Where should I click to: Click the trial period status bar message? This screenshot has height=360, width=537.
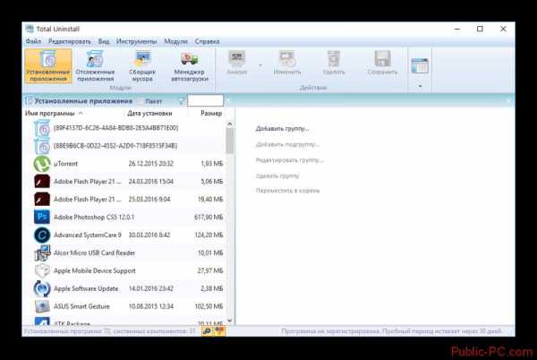point(392,331)
